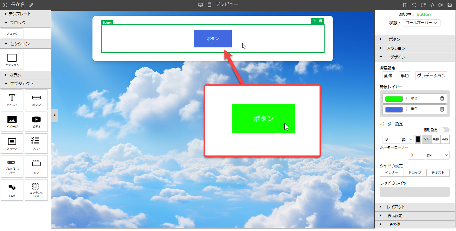Click the グラデーション background button
456x231 pixels.
click(x=431, y=76)
